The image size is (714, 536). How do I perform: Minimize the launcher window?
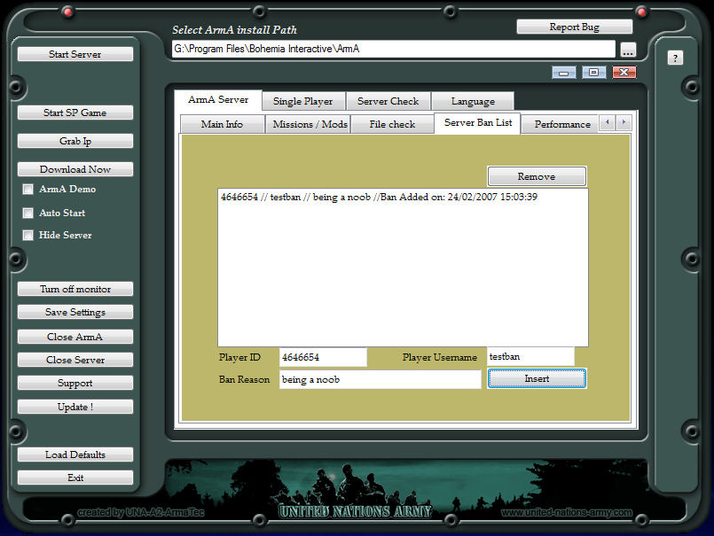coord(564,73)
